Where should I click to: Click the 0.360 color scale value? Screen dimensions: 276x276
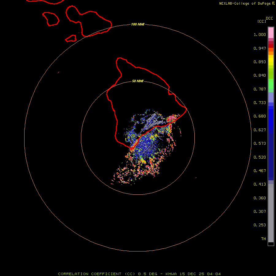[260, 198]
